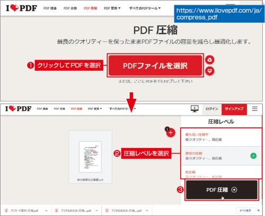Viewport: 265px width, 216px height.
Task: Click the desktop app download icon
Action: (x=195, y=109)
